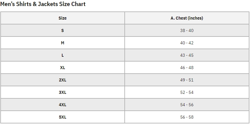Click the 4XL size cell
This screenshot has width=250, height=124.
pyautogui.click(x=62, y=105)
